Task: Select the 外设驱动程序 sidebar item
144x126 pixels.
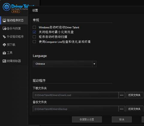Action: [x=14, y=37]
